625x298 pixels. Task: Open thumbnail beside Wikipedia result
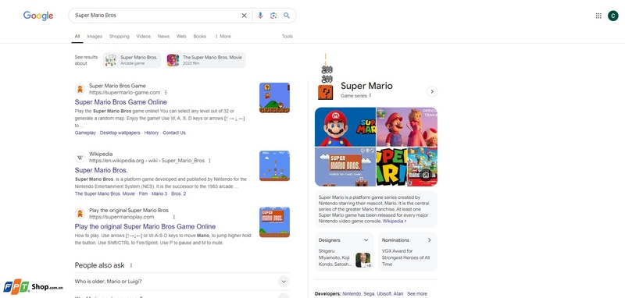pos(275,166)
